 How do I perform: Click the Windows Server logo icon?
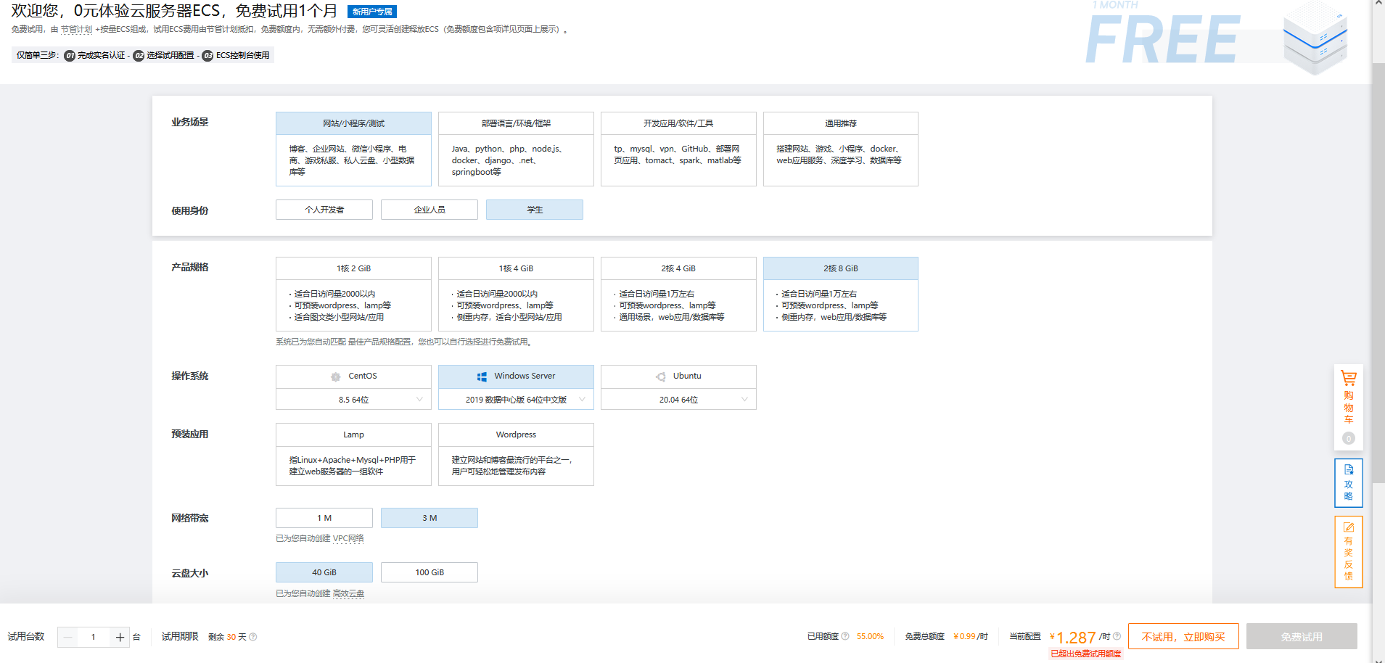click(482, 376)
